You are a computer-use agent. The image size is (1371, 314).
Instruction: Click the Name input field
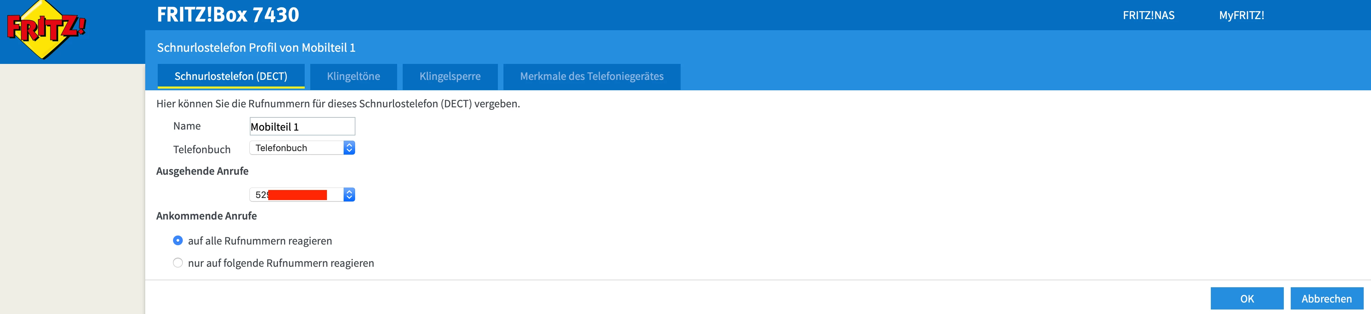click(x=302, y=127)
